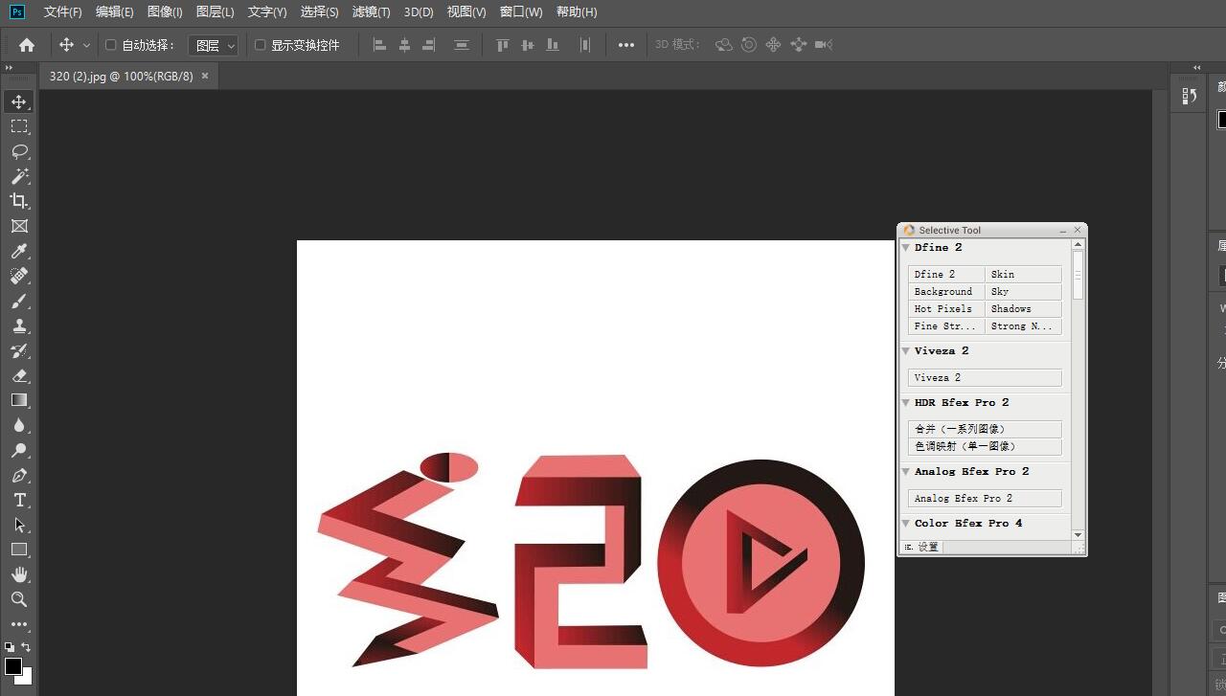Click the Viveza 2 button
The width and height of the screenshot is (1226, 696).
click(x=985, y=378)
